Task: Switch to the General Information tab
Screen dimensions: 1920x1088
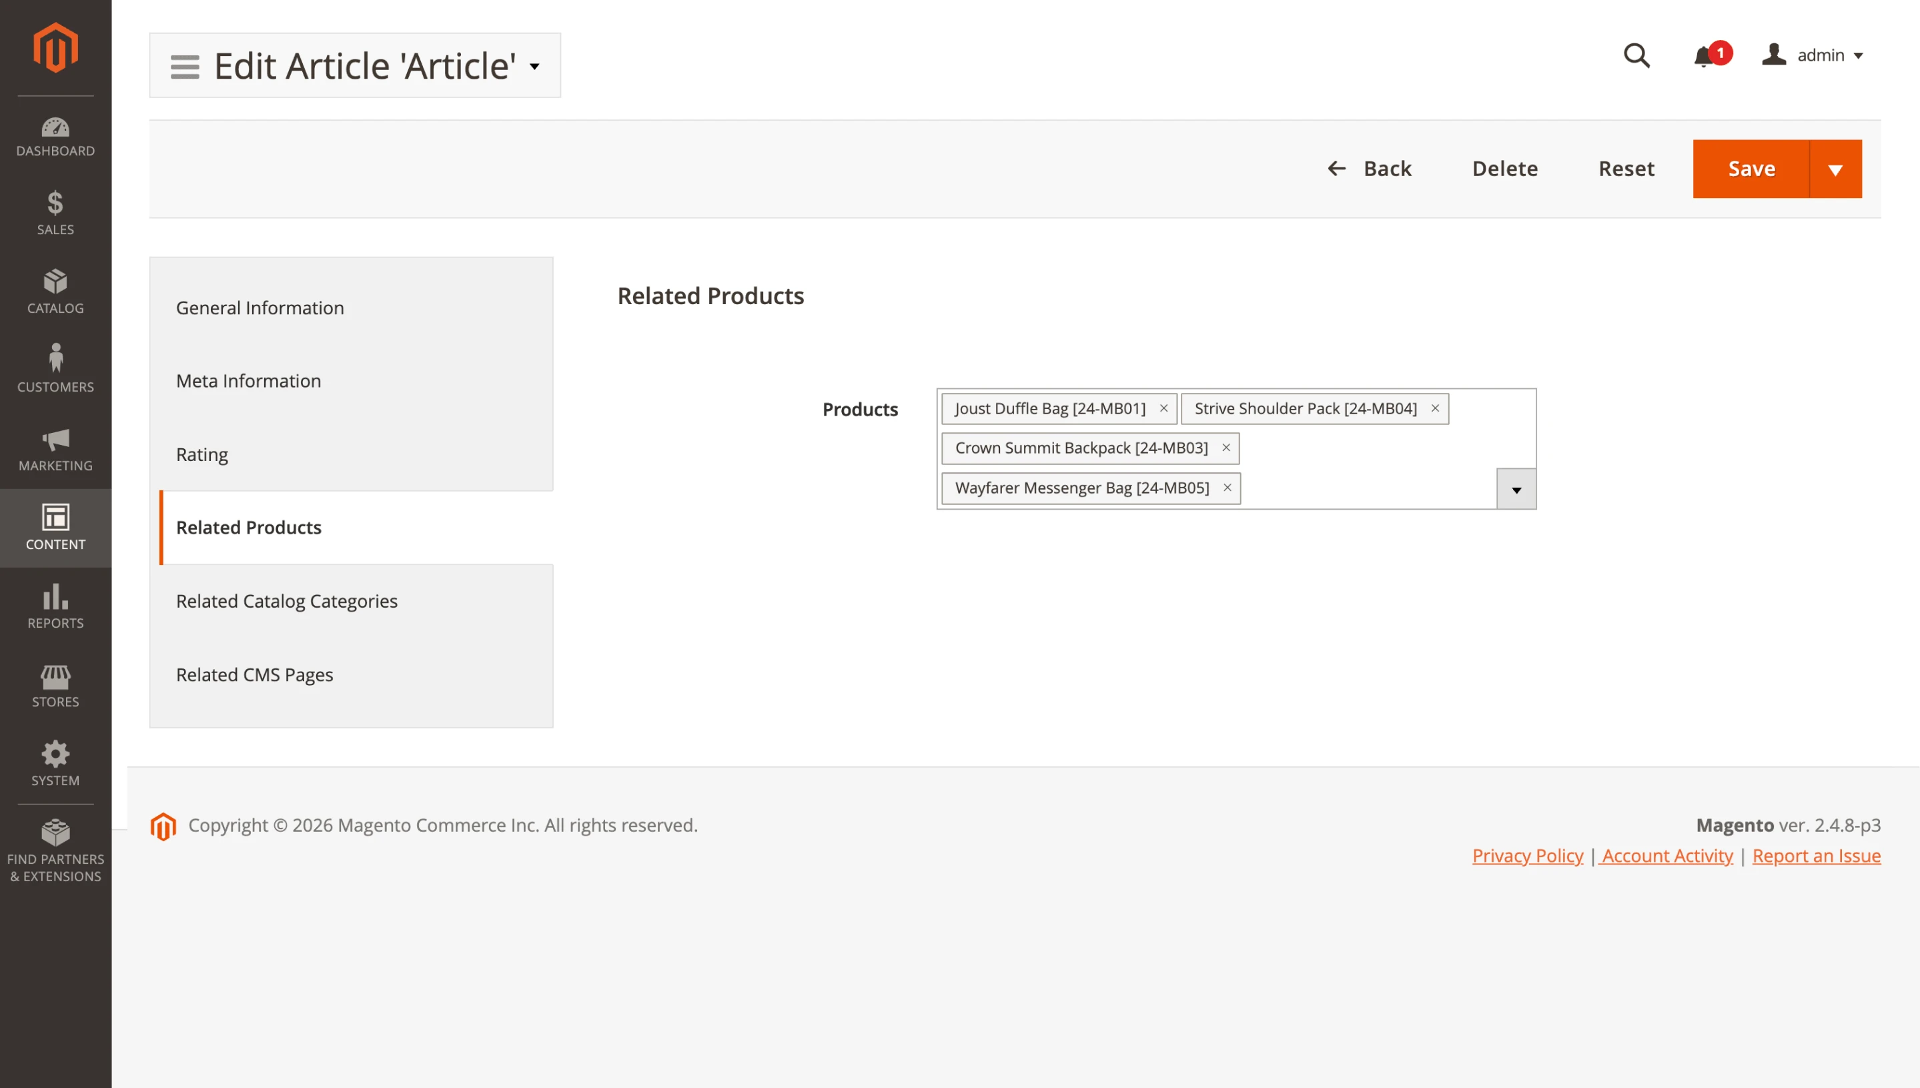Action: [x=260, y=308]
